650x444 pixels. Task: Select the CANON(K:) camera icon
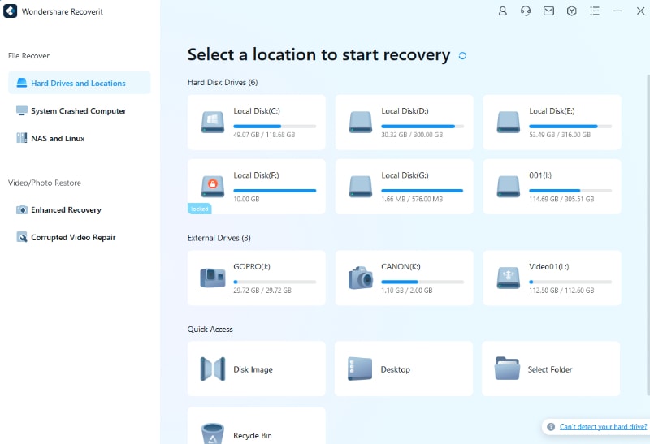click(x=361, y=278)
